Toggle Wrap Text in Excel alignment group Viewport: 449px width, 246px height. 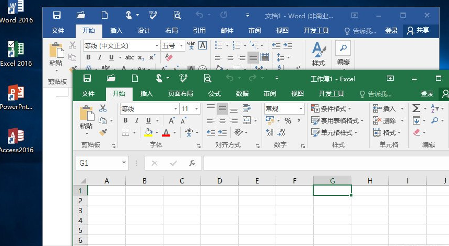(246, 108)
